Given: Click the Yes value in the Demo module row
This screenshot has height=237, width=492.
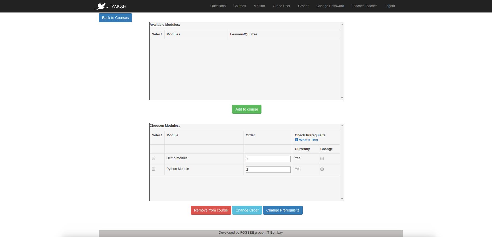Looking at the screenshot, I should click(x=298, y=158).
